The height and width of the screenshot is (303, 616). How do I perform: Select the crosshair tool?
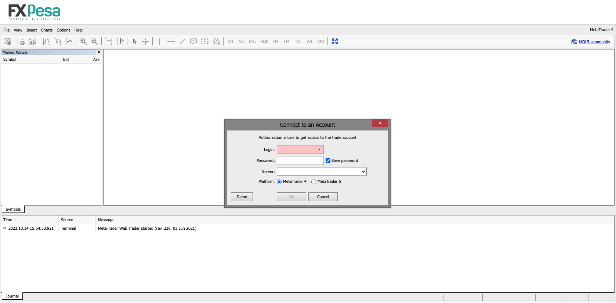point(145,41)
